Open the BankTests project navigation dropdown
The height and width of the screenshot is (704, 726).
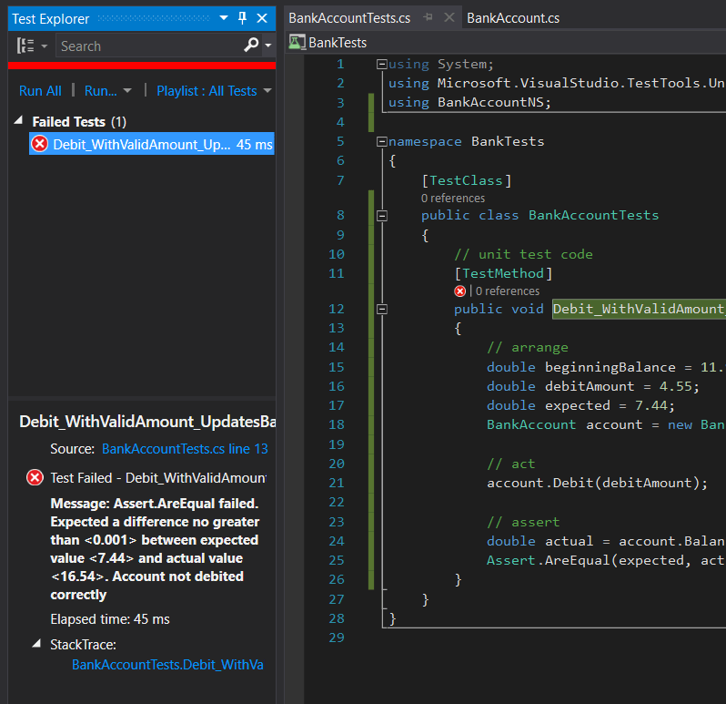(x=506, y=43)
